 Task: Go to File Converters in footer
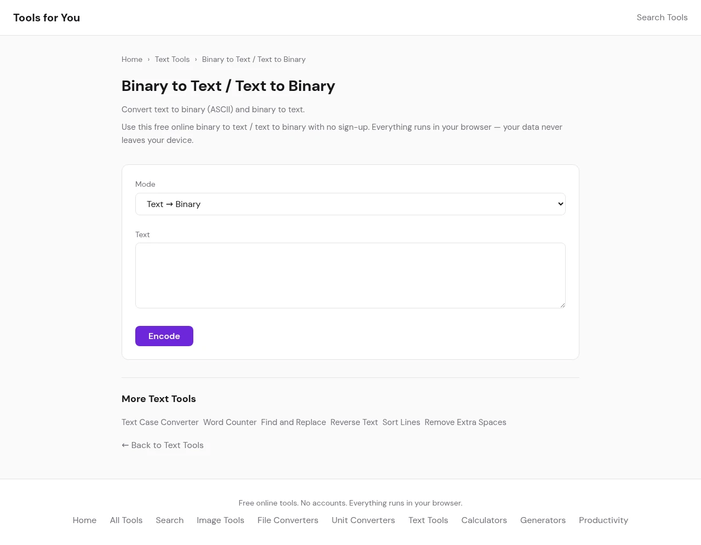point(288,520)
